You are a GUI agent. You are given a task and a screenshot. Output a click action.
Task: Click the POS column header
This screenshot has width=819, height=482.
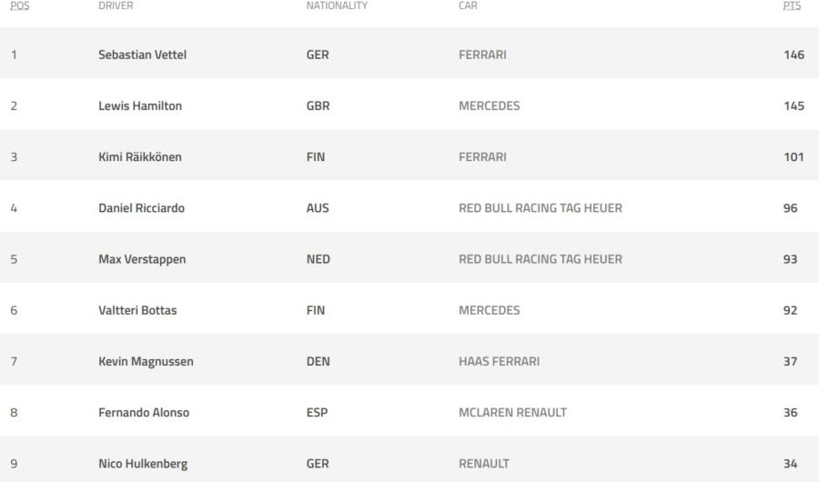pos(20,5)
